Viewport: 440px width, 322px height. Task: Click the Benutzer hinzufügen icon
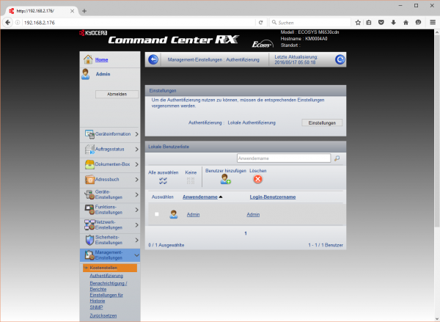click(225, 180)
